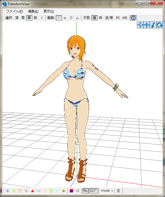Image resolution: width=165 pixels, height=197 pixels.
Task: Toggle the gray slashes icon
Action: click(x=39, y=191)
